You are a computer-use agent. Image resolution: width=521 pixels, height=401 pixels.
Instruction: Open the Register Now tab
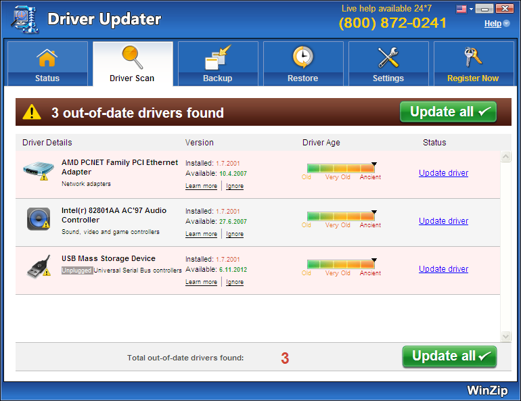474,64
